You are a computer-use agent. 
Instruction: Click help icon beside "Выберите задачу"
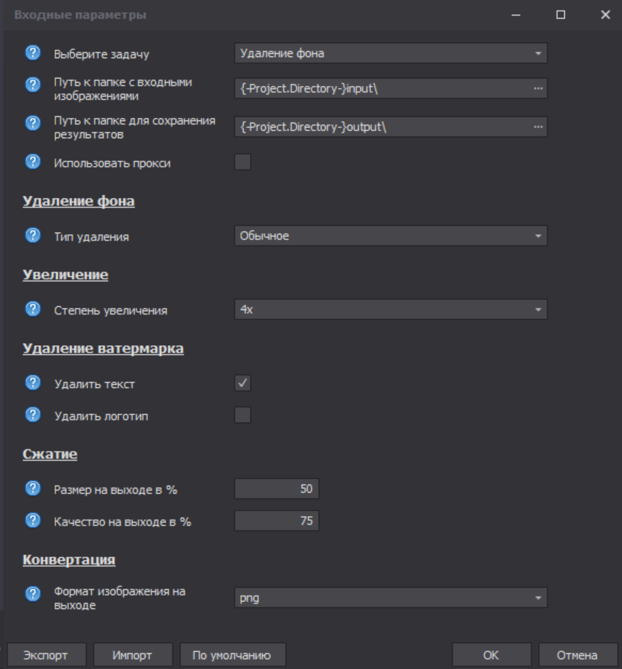(x=33, y=53)
